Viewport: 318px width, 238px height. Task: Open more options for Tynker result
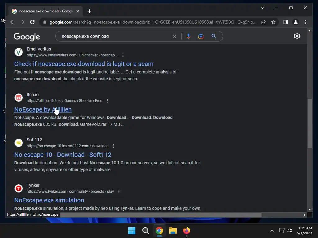tap(119, 192)
